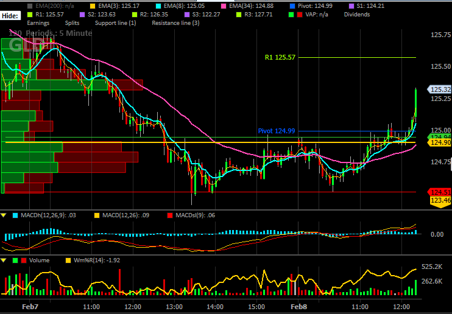
Task: Click the MACDsl(9): .06 label
Action: [196, 215]
